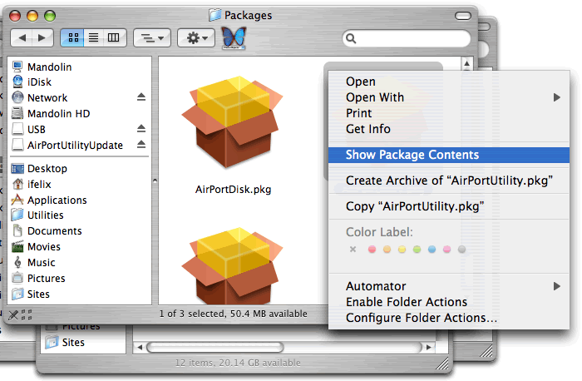Switch to icon view

tap(73, 38)
